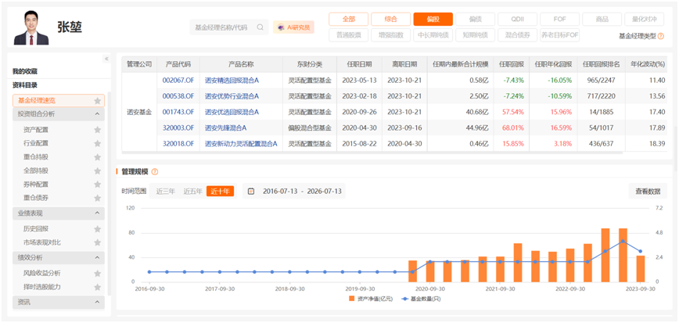Click the 57.54% return cell
The width and height of the screenshot is (679, 323).
pyautogui.click(x=513, y=112)
